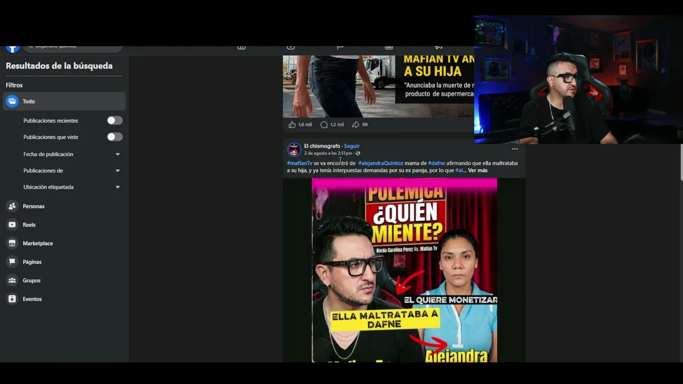Expand post text with Ver más
This screenshot has height=384, width=683.
478,170
